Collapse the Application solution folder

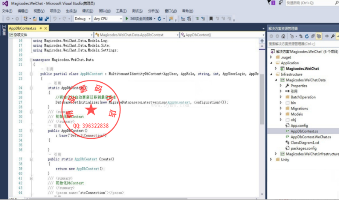(271, 63)
